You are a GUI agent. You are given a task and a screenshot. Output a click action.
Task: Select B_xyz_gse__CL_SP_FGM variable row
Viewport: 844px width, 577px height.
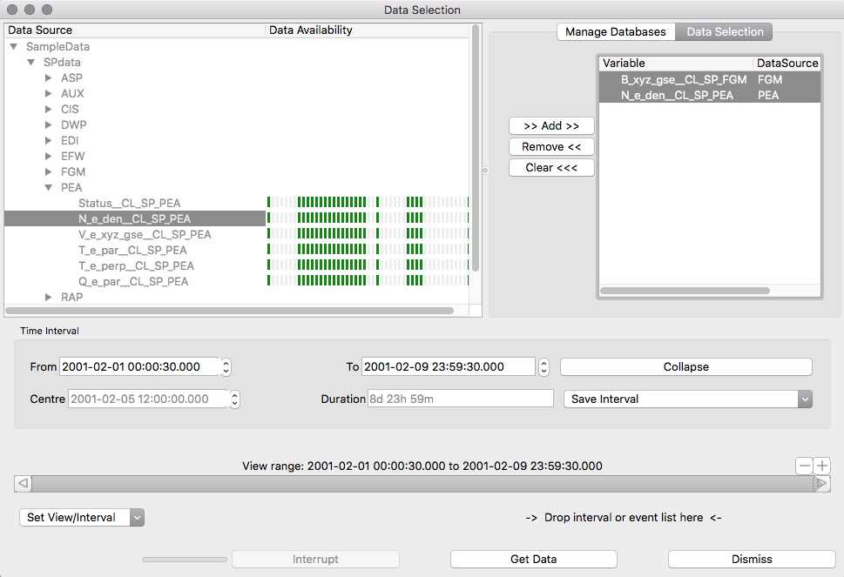tap(683, 79)
